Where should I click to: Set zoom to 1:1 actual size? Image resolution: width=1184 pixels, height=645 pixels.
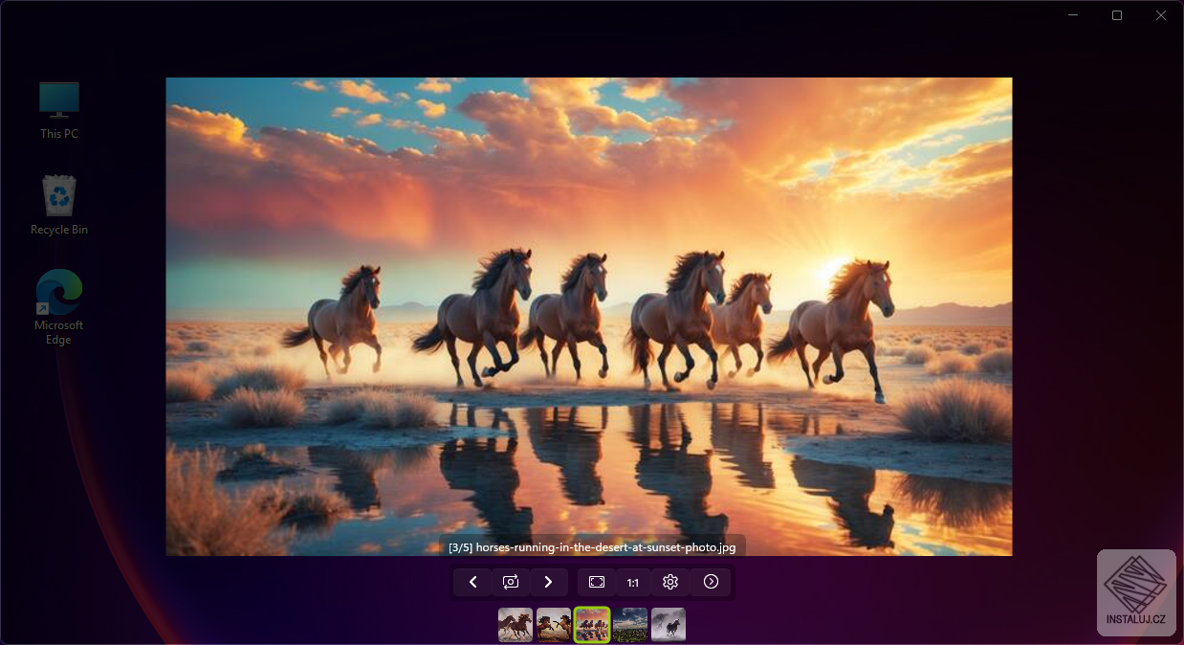coord(633,582)
